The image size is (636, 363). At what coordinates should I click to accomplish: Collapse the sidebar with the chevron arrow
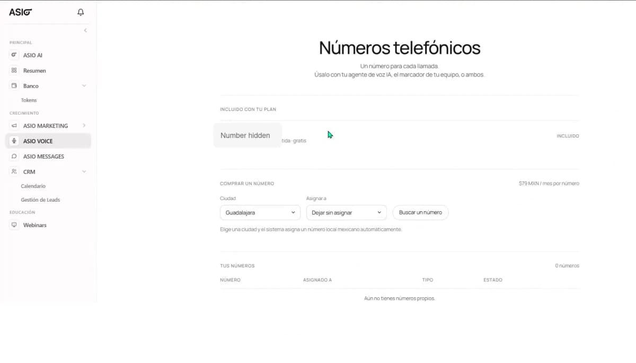(85, 30)
